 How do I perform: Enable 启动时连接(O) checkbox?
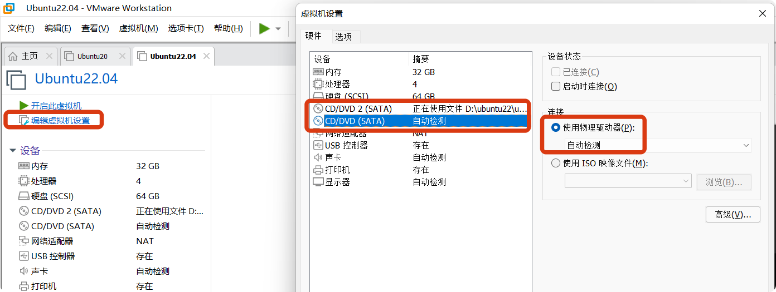[555, 86]
